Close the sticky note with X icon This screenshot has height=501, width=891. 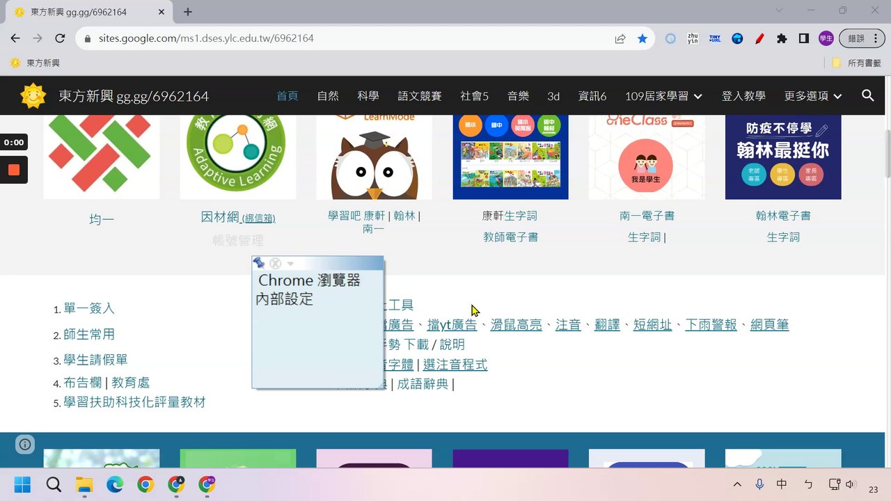click(x=276, y=263)
